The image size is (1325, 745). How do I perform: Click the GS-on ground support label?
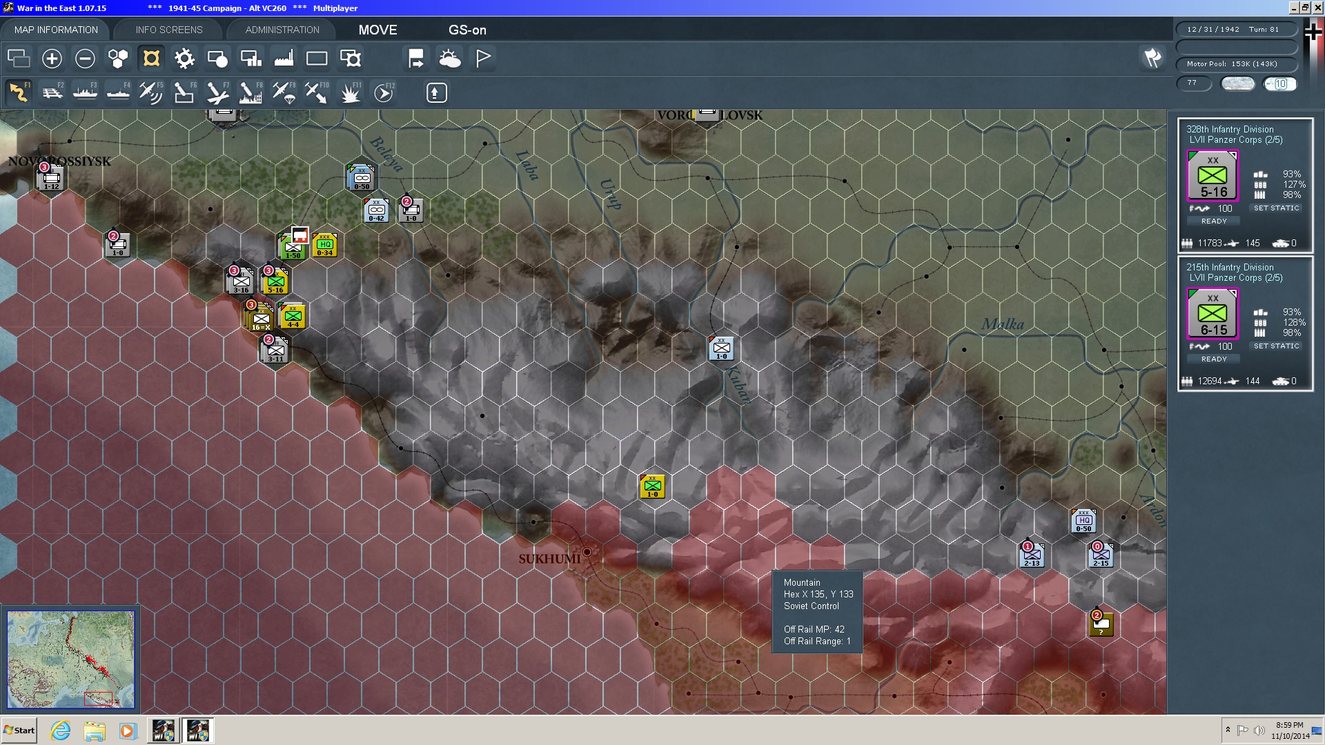pyautogui.click(x=467, y=30)
